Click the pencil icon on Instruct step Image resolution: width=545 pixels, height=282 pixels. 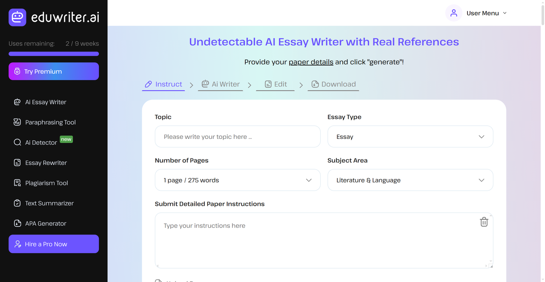pos(148,84)
